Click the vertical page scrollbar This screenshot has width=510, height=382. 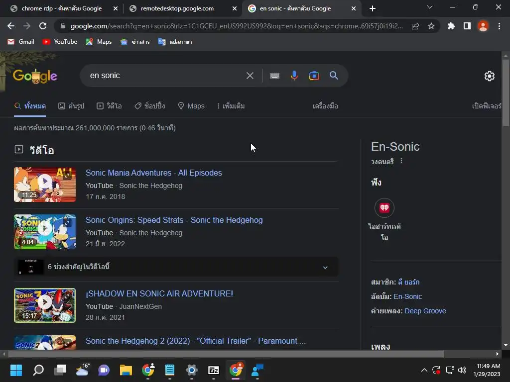pos(506,93)
